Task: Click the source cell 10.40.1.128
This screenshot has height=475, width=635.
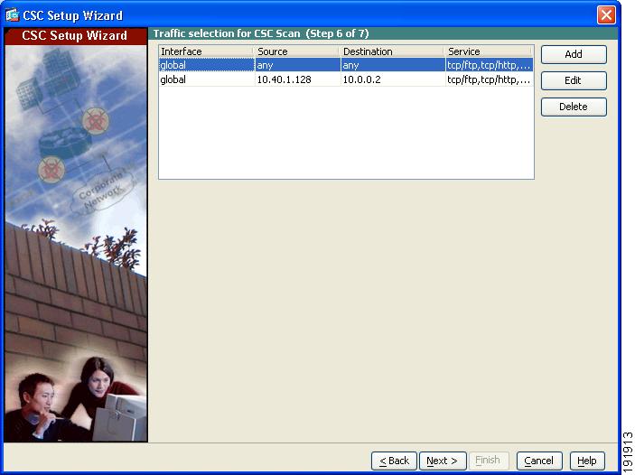Action: click(298, 79)
